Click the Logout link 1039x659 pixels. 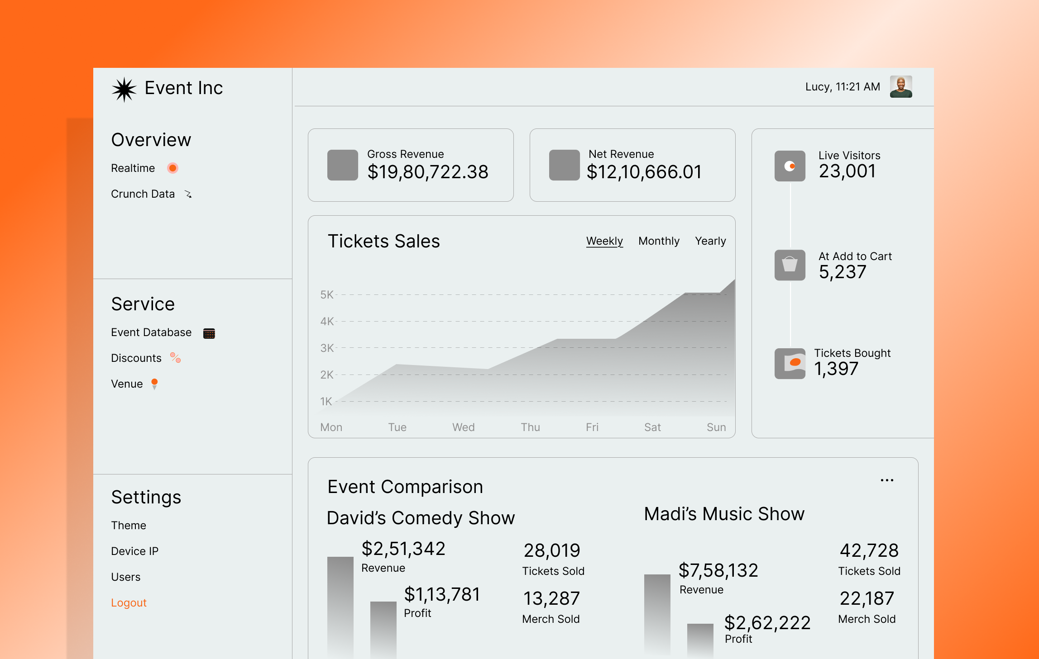[x=129, y=602]
